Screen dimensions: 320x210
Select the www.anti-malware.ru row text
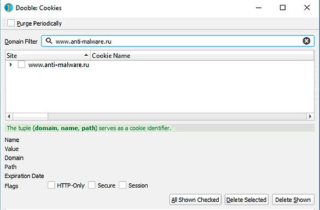click(59, 65)
